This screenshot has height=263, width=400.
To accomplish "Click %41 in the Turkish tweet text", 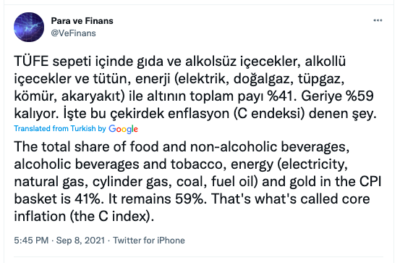I will click(x=281, y=96).
